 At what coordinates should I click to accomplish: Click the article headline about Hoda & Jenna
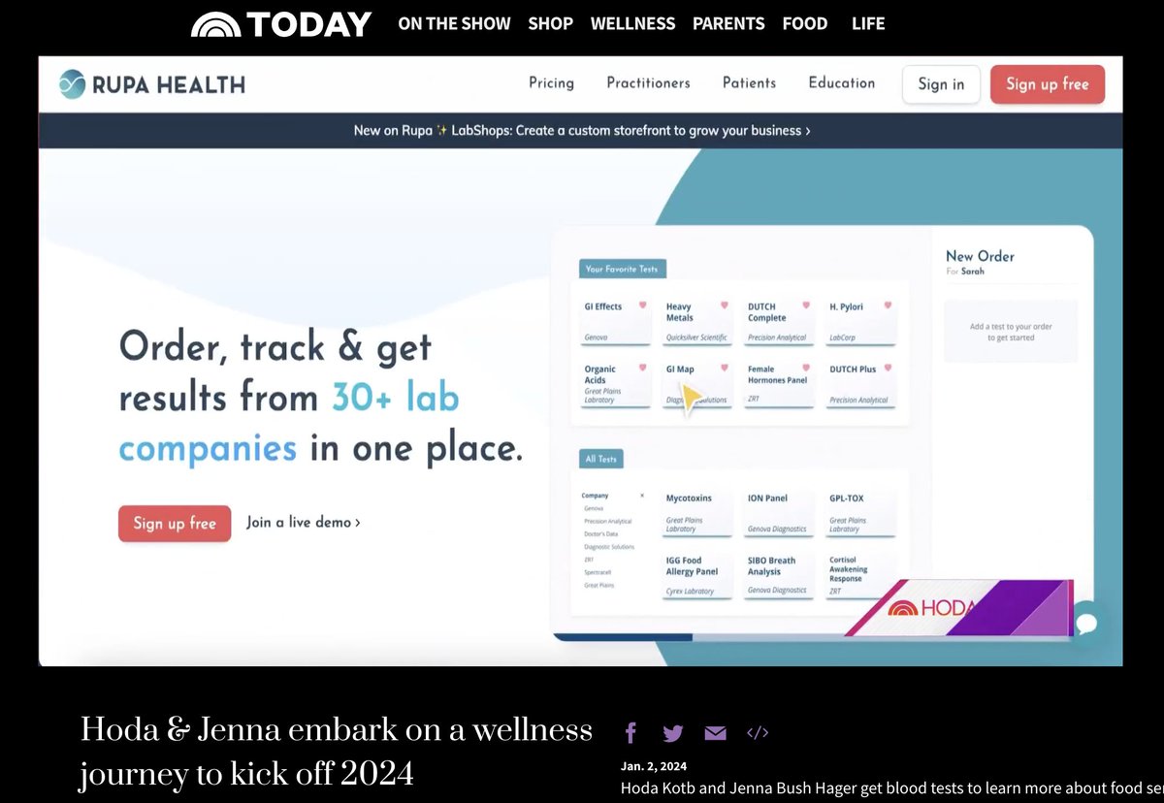[336, 752]
